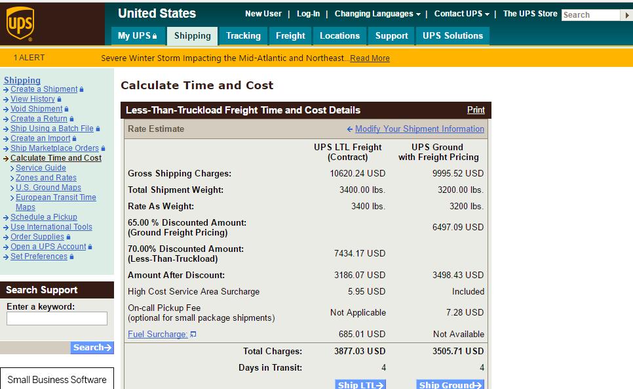Click the lock icon beside Ship Marketplace Orders
Screen dimensions: 633x389
tap(103, 148)
